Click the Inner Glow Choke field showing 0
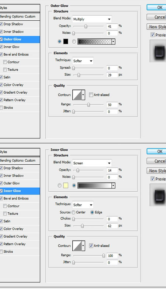The height and width of the screenshot is (289, 166). (x=112, y=219)
